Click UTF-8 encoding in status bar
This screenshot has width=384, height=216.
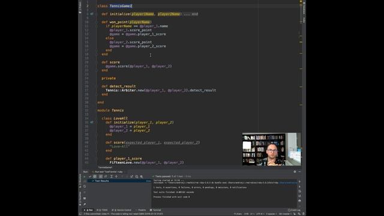tap(260, 214)
